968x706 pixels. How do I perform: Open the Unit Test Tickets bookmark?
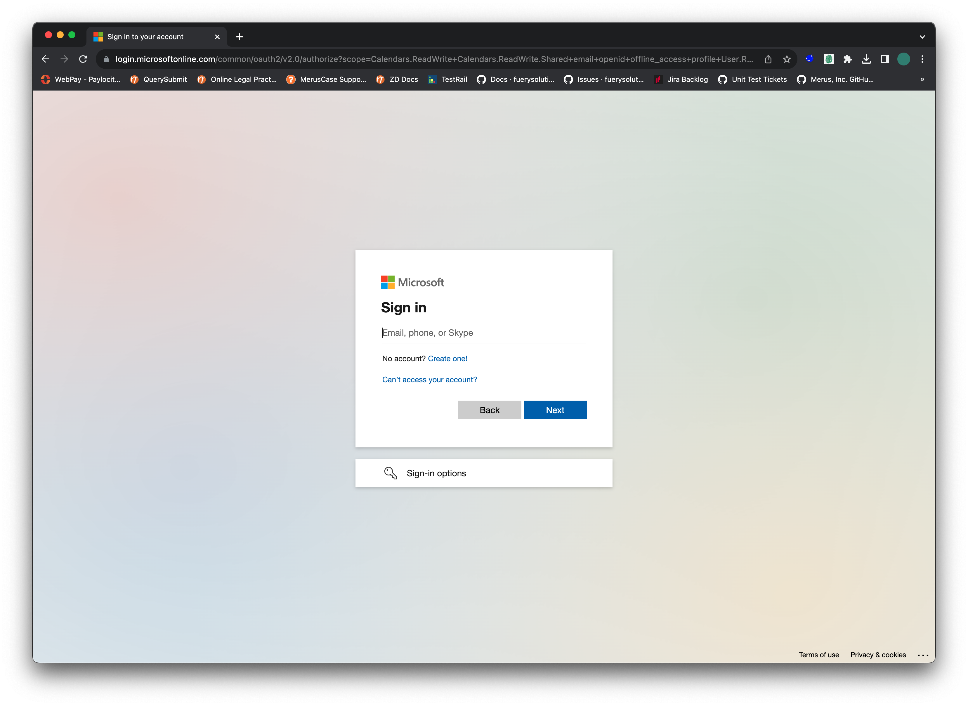752,79
